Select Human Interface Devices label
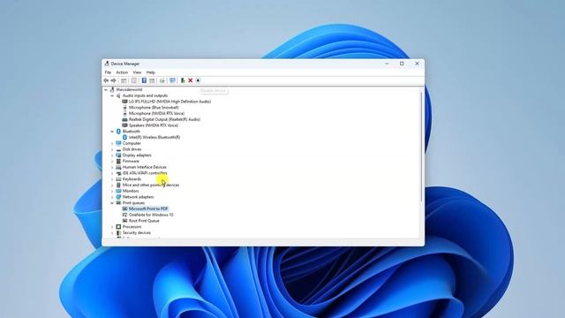The height and width of the screenshot is (318, 565). pos(145,167)
